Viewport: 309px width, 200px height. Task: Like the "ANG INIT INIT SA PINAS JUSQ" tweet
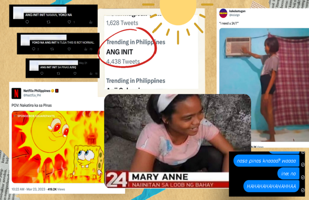(75, 73)
